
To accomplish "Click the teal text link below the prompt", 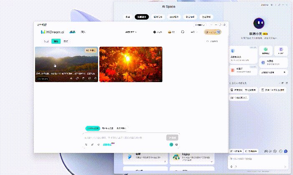I will (x=107, y=145).
